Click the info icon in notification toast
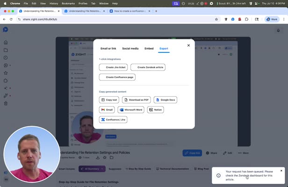Viewport: 288px width, 187px height. 218,175
